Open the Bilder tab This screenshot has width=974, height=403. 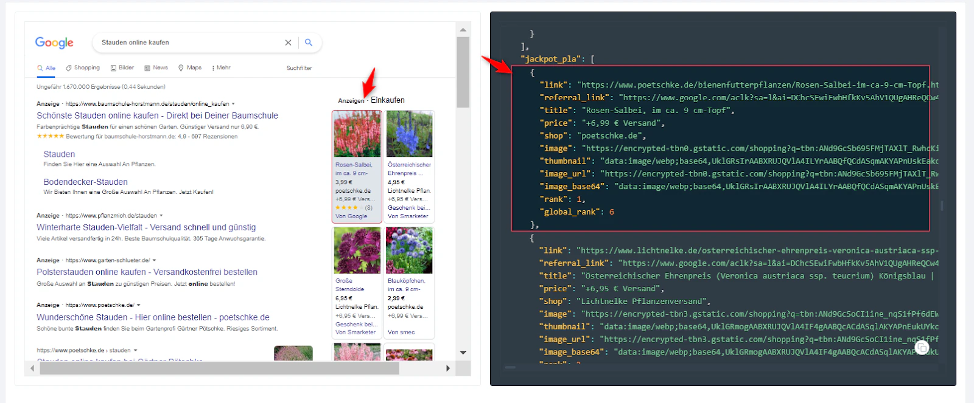click(122, 68)
